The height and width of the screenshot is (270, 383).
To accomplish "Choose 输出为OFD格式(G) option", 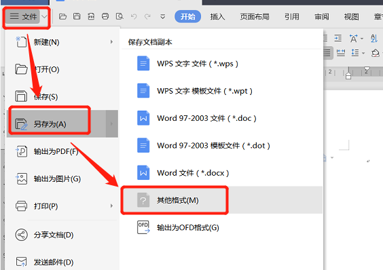I will (222, 227).
